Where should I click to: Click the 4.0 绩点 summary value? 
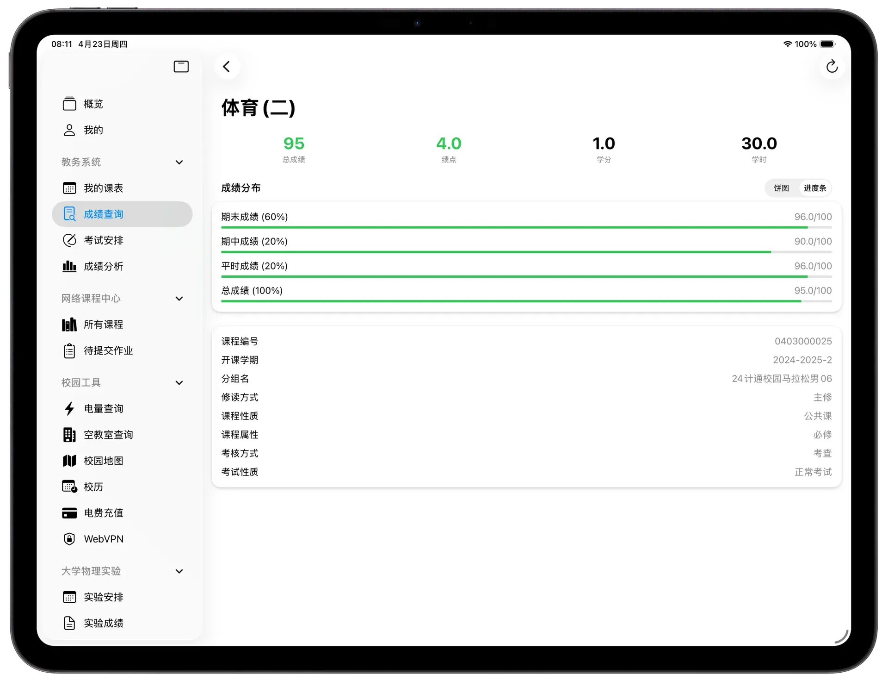point(449,144)
